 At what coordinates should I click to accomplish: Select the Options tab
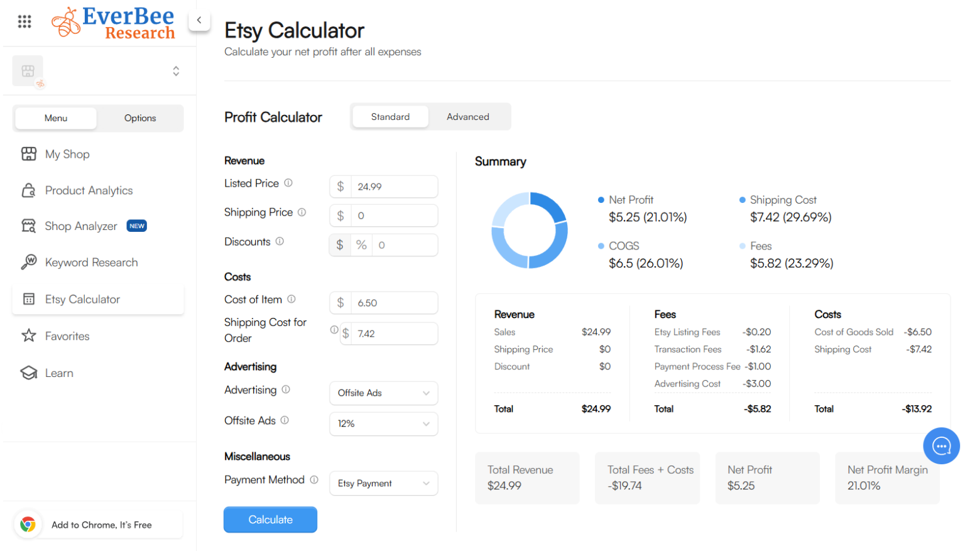(139, 118)
